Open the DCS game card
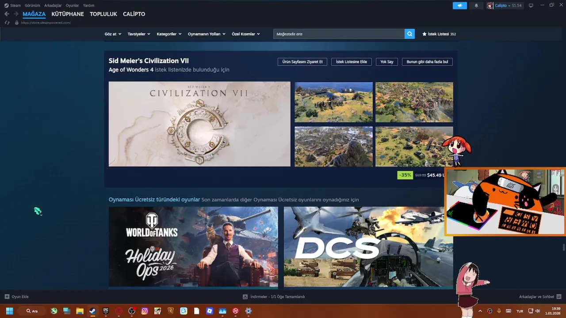Viewport: 566px width, 318px height. (x=368, y=247)
